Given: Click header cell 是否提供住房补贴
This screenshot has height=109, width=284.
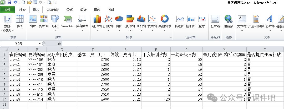Looking at the screenshot, I should 265,54.
